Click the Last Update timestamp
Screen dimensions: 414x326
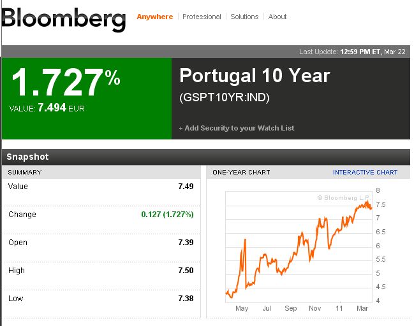tap(352, 52)
